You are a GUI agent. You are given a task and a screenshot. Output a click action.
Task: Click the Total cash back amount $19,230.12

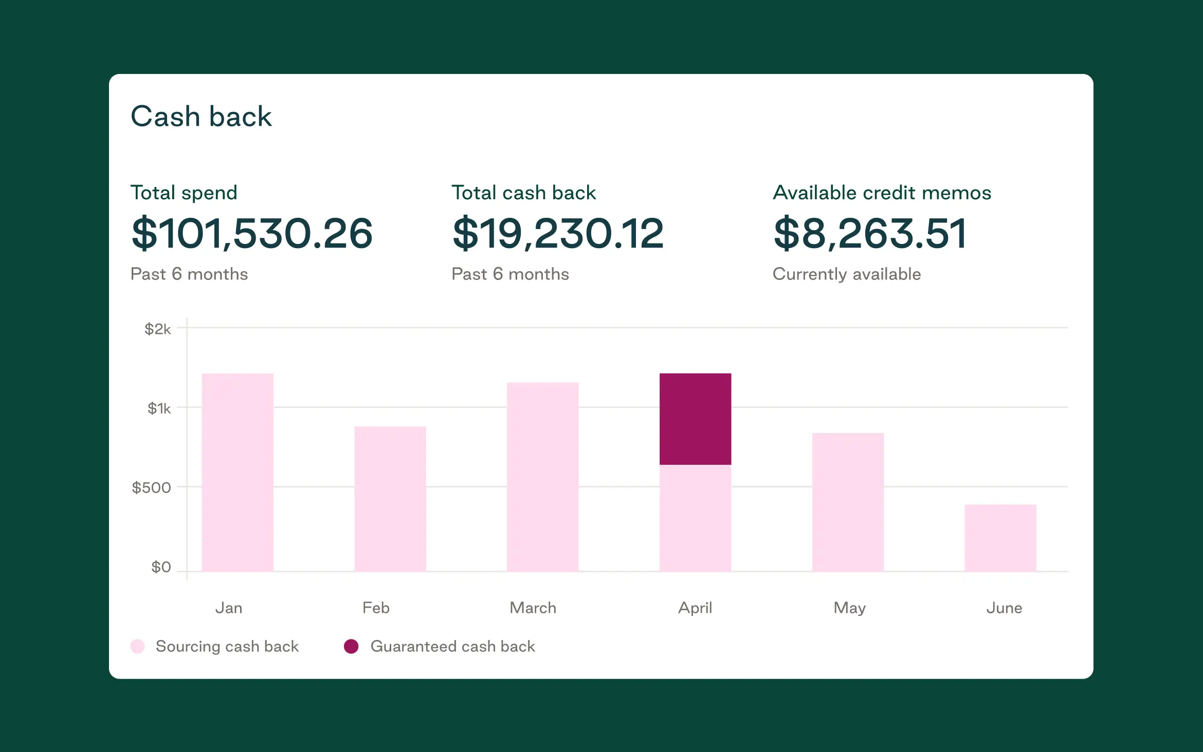click(x=558, y=234)
